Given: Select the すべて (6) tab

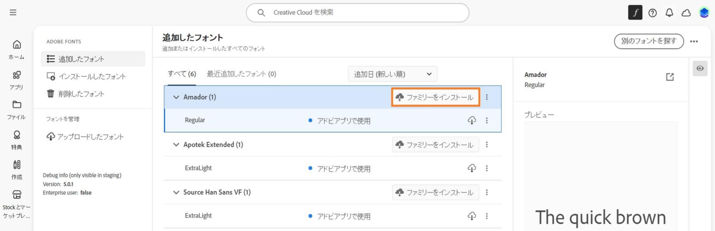Looking at the screenshot, I should point(182,74).
